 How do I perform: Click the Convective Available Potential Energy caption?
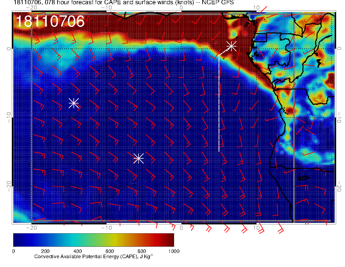[93, 257]
